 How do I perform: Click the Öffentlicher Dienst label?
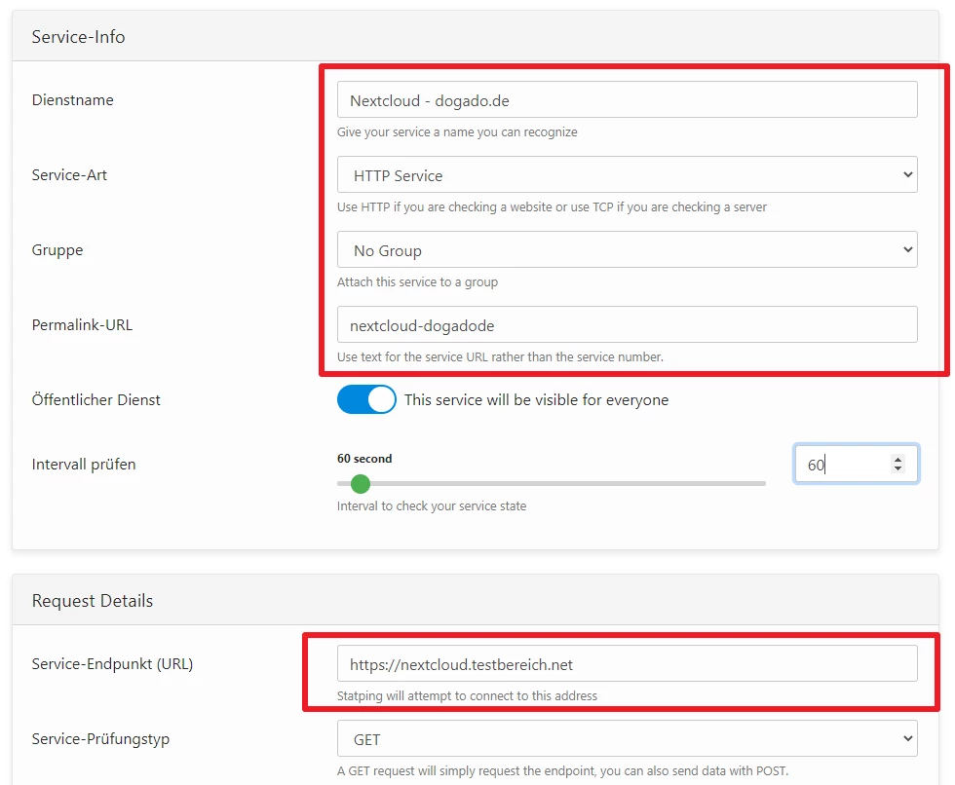pyautogui.click(x=96, y=399)
